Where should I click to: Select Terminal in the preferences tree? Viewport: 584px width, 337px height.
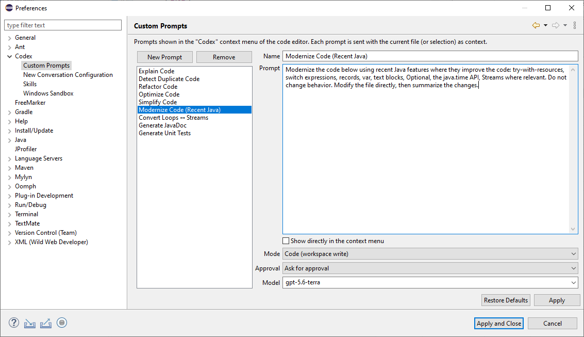(x=26, y=214)
